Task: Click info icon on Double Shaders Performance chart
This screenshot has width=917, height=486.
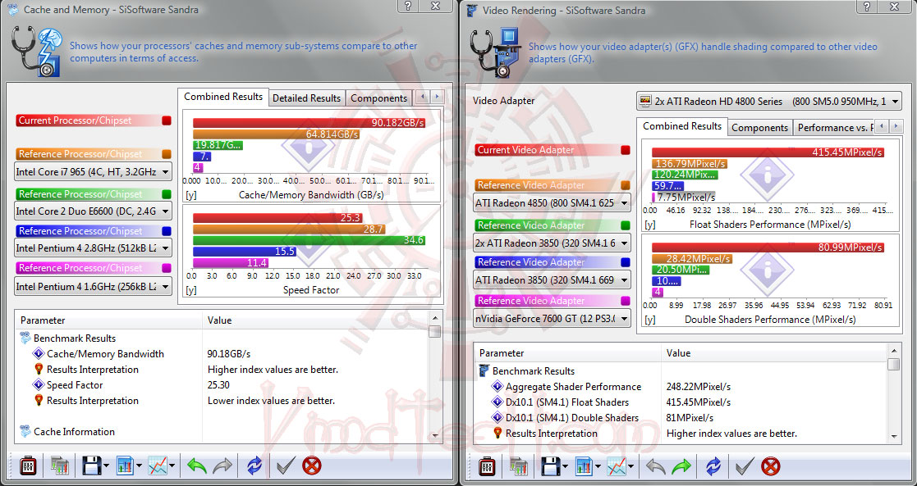Action: click(x=767, y=270)
